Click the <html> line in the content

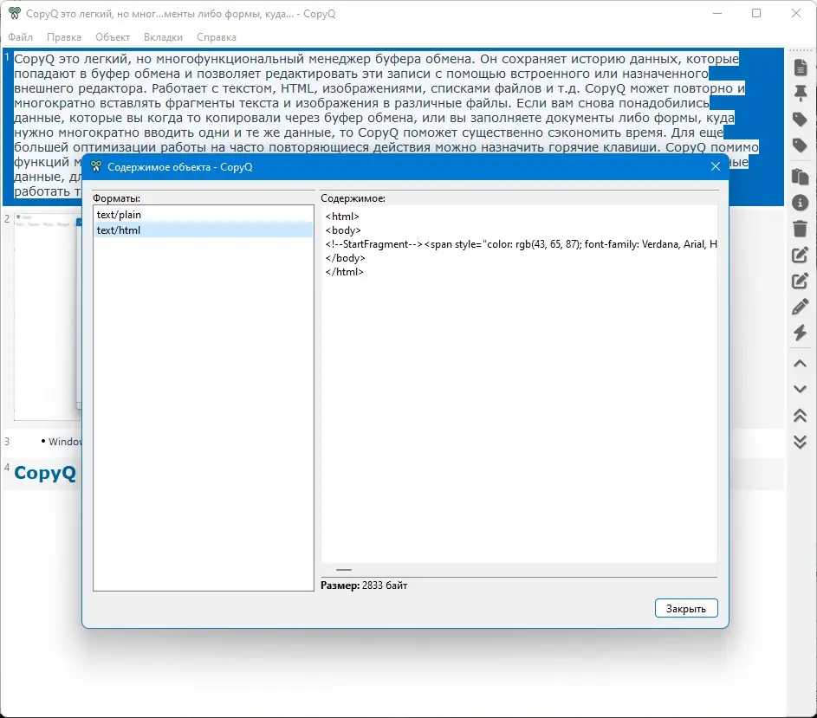pos(342,217)
